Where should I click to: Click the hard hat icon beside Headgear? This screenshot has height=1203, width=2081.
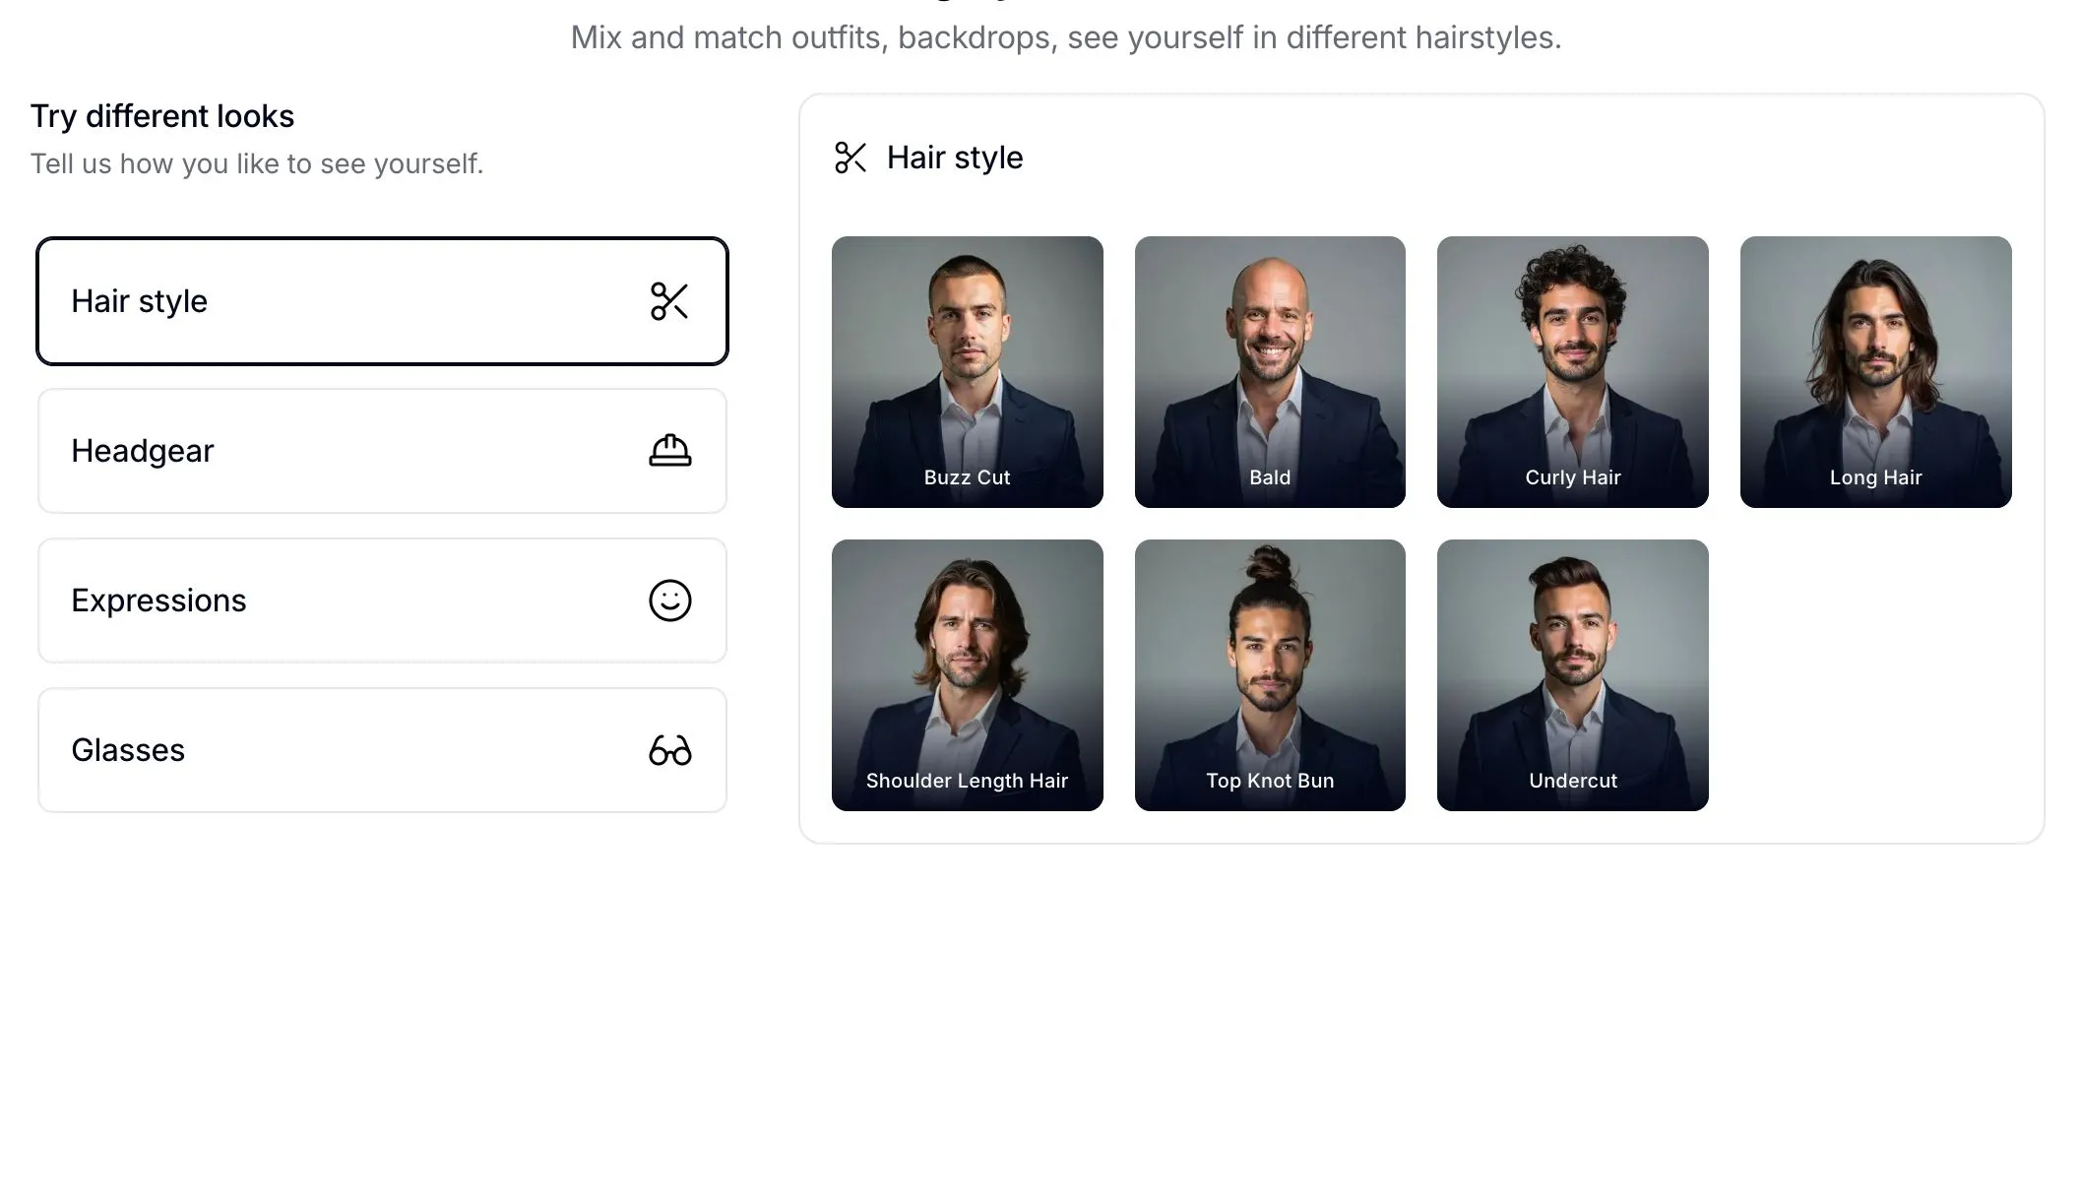point(669,451)
